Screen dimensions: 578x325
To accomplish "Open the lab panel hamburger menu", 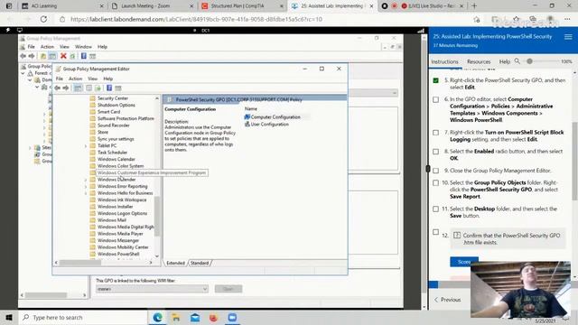I will click(x=568, y=37).
